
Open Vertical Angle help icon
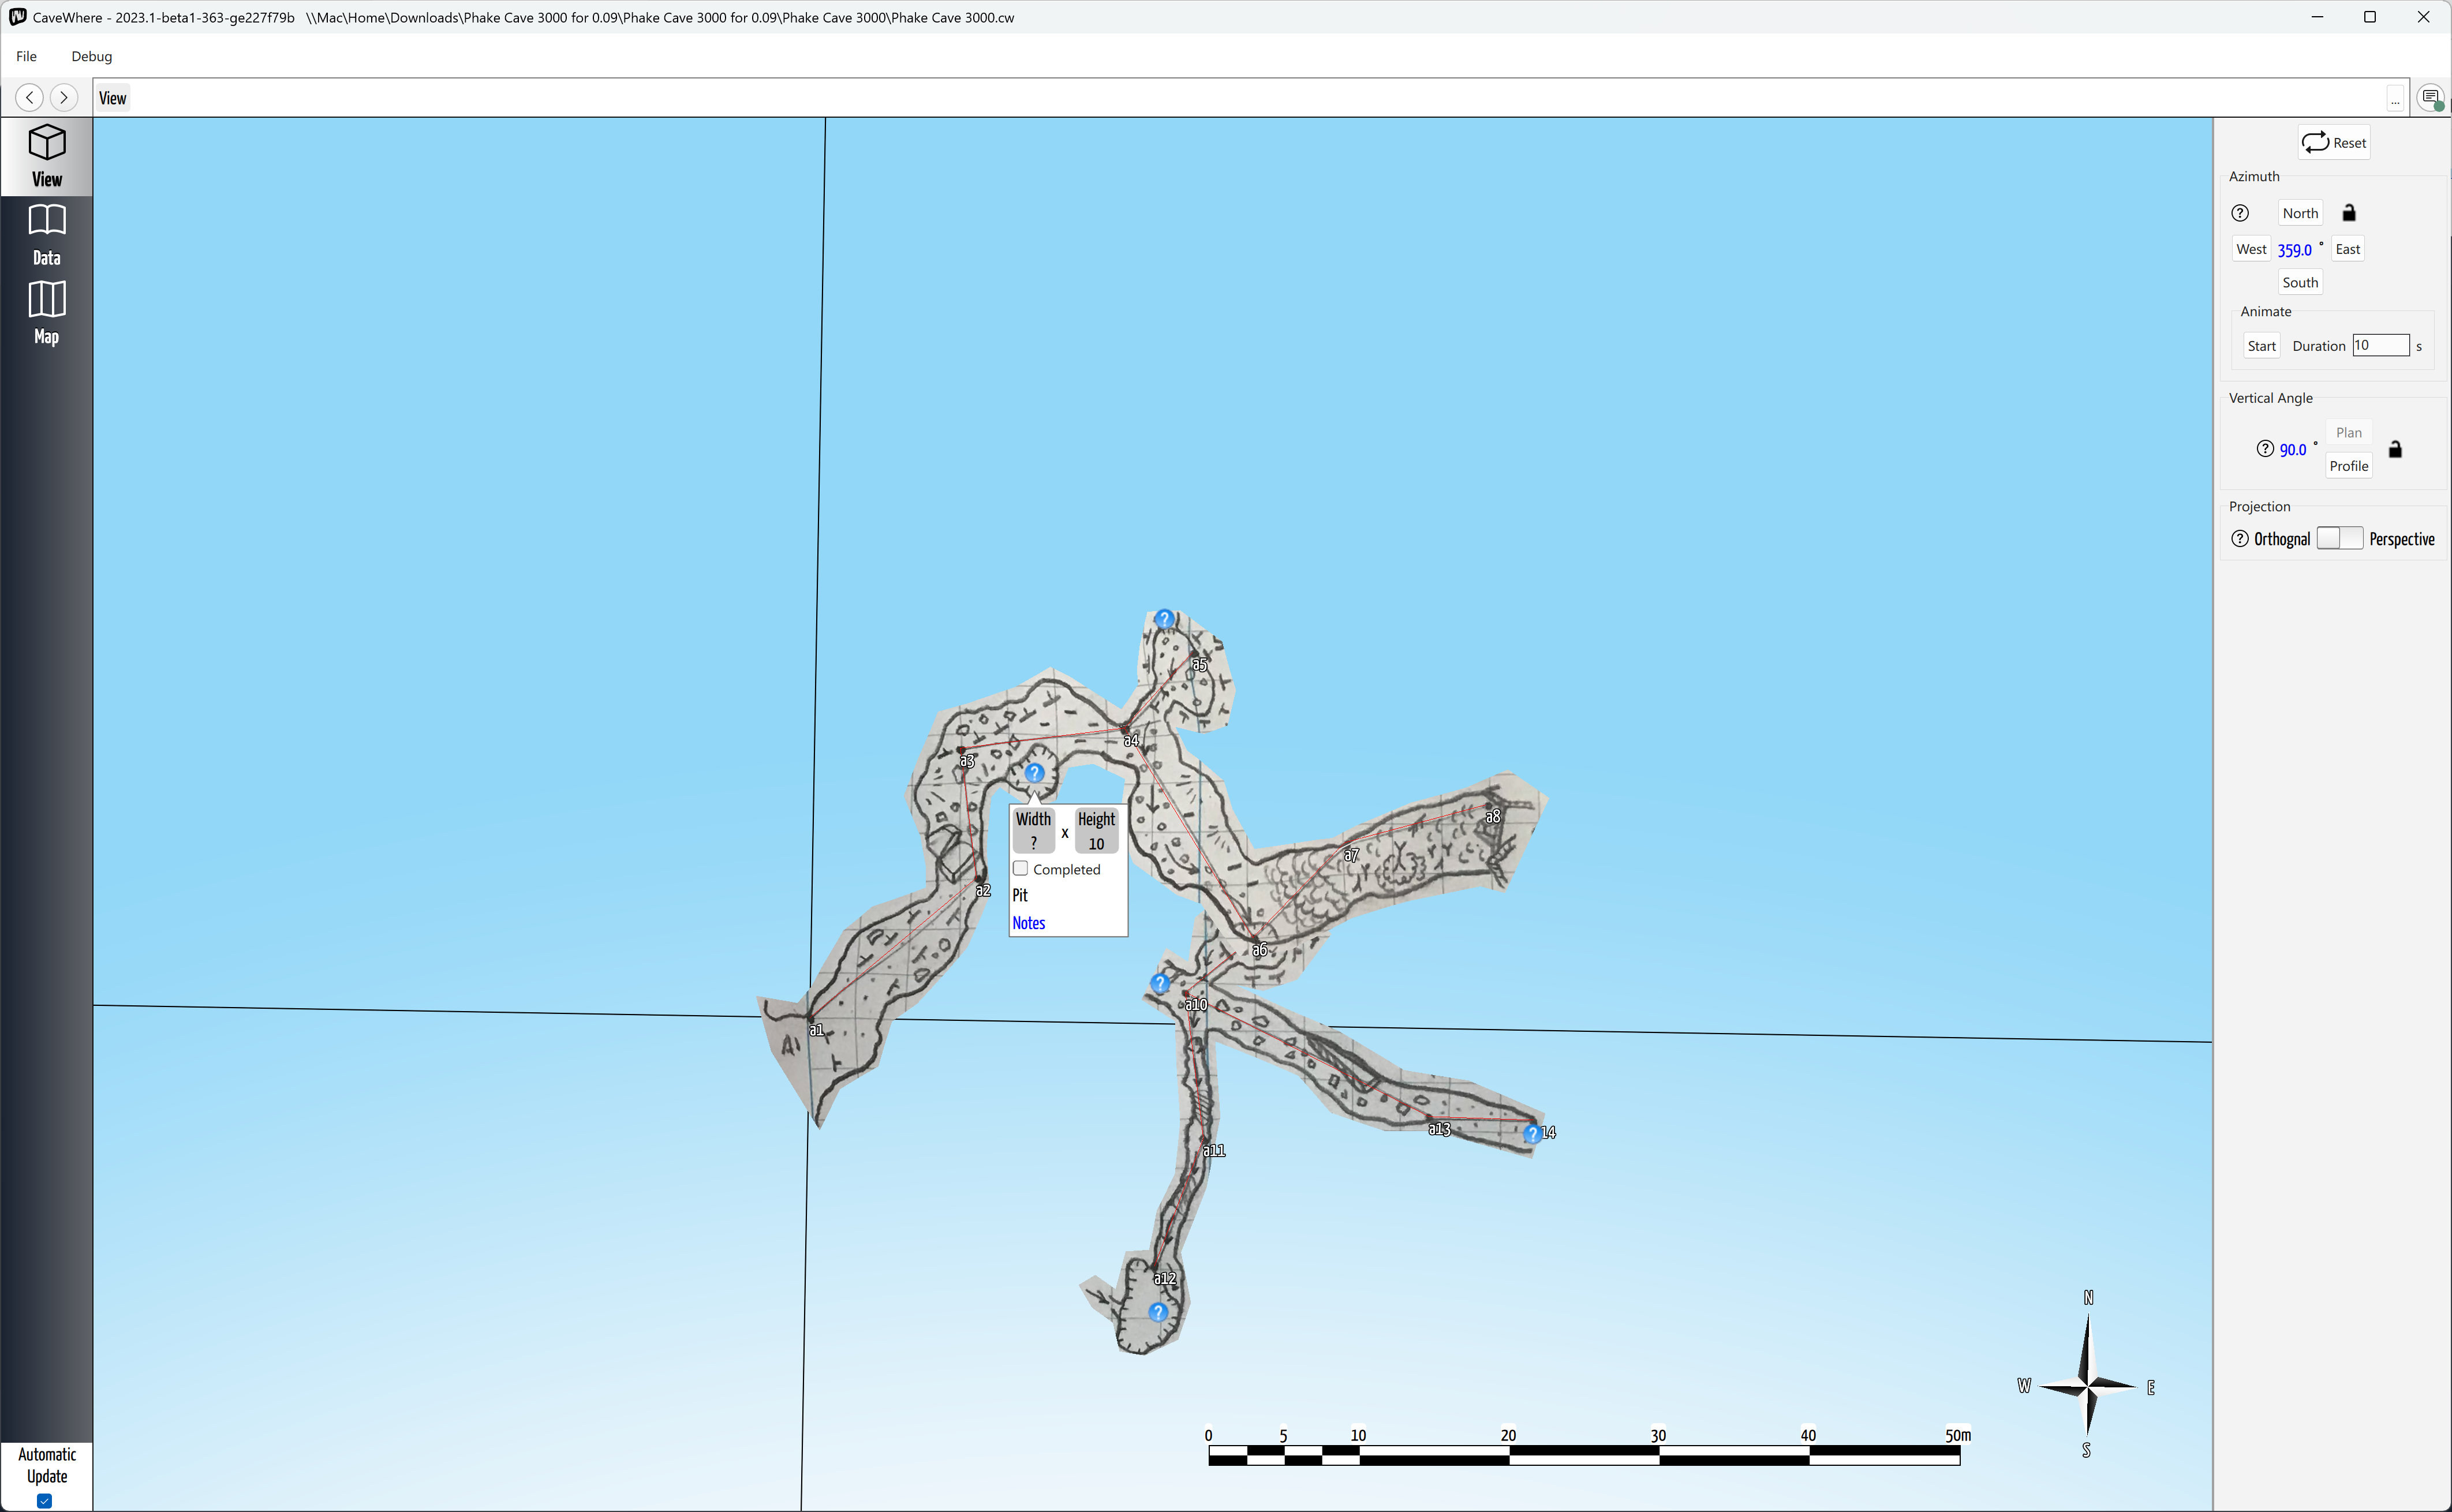(2265, 449)
